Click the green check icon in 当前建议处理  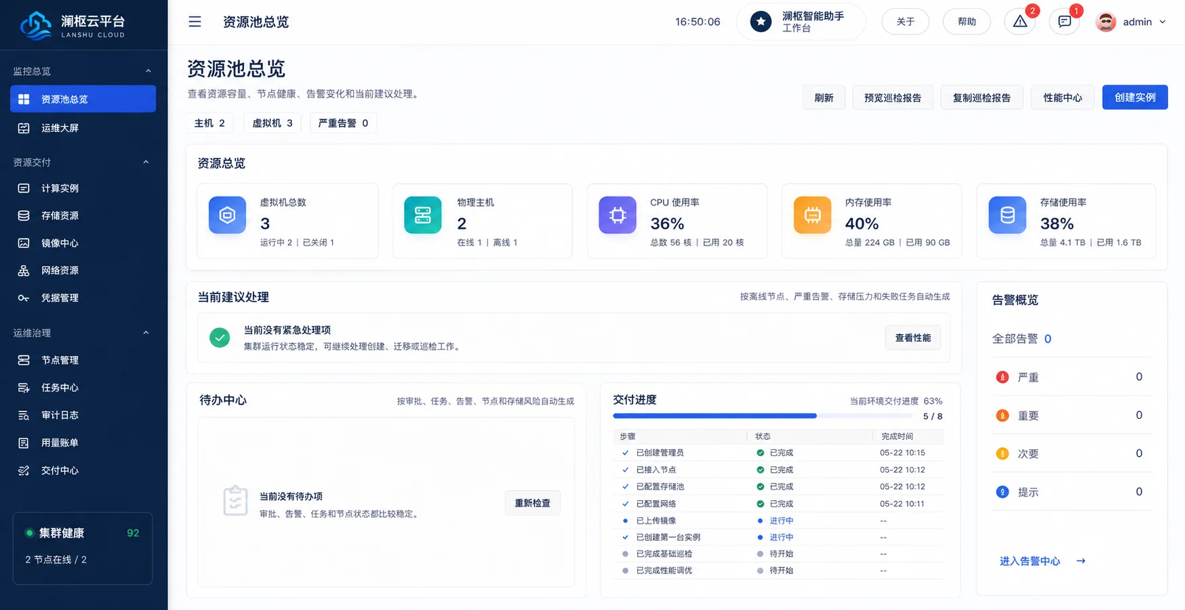(x=220, y=338)
